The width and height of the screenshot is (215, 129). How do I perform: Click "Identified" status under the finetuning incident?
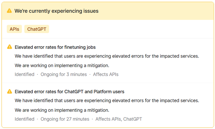tap(24, 74)
